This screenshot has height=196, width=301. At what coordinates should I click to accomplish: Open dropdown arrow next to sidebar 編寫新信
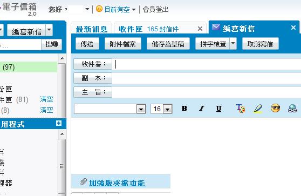click(49, 30)
